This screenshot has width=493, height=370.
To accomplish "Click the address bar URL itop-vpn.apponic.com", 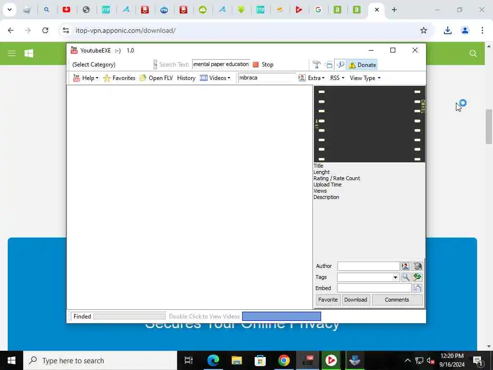I will [x=126, y=30].
